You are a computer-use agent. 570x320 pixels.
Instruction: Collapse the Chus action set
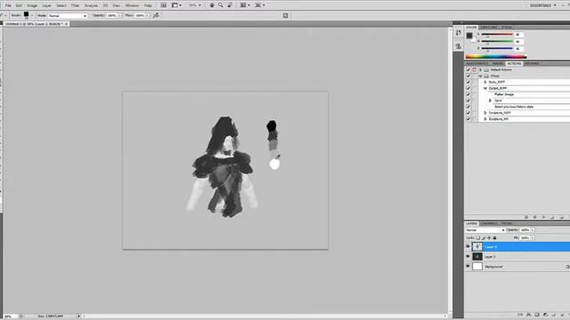click(x=480, y=76)
